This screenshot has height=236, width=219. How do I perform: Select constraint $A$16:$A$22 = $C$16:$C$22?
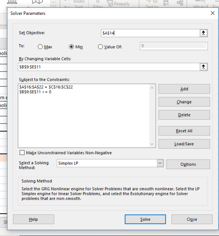coord(46,87)
